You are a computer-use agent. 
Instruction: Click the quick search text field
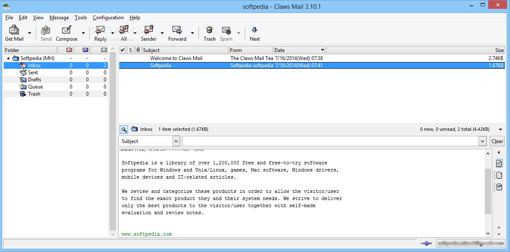point(330,141)
